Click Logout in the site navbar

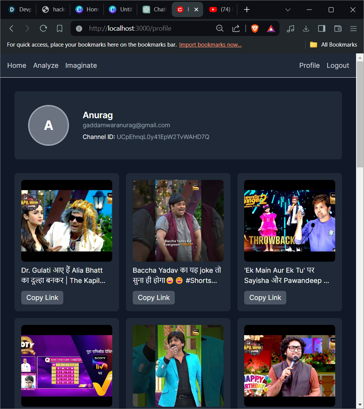[x=338, y=66]
